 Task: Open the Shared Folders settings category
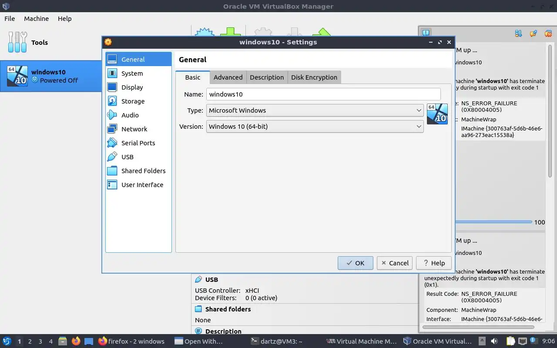tap(138, 171)
